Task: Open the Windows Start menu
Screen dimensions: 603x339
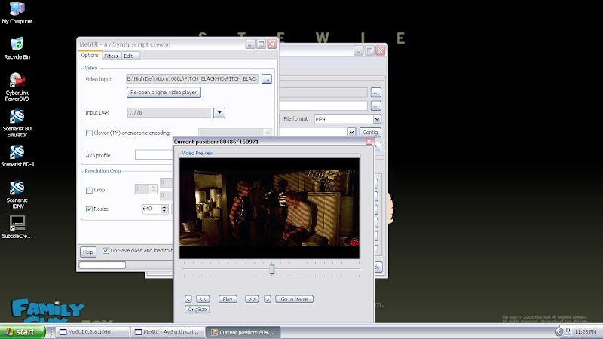Action: click(x=23, y=332)
